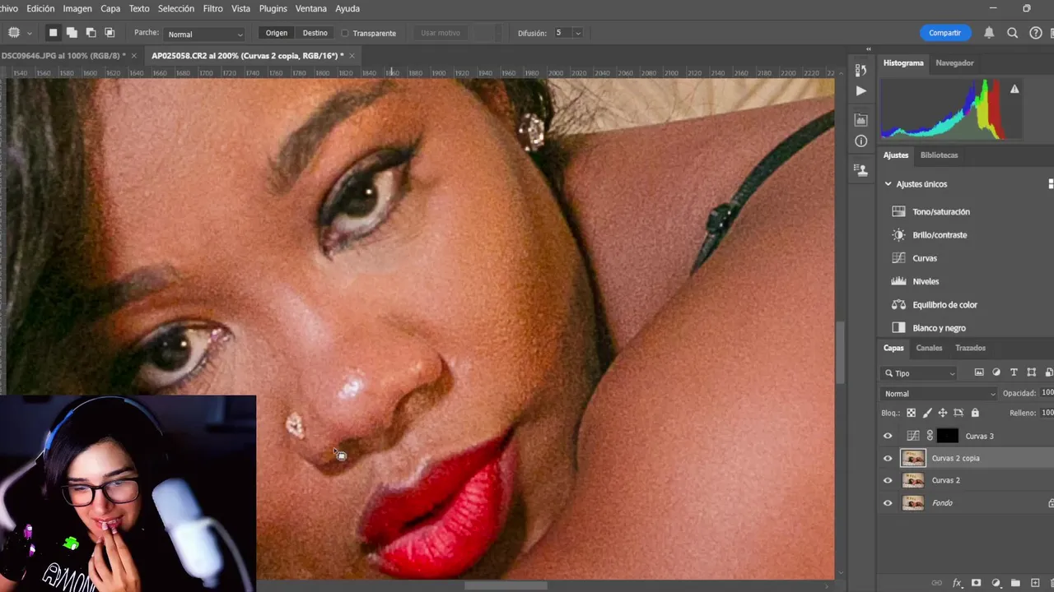Enable the Transparente checkbox

click(x=345, y=34)
